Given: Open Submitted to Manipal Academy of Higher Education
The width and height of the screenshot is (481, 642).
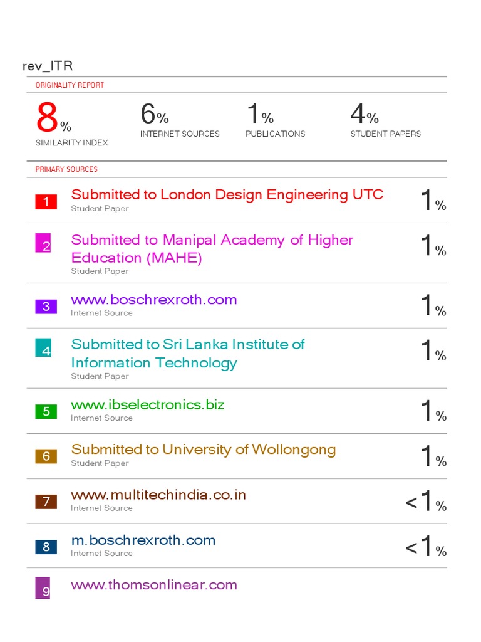Looking at the screenshot, I should 212,249.
